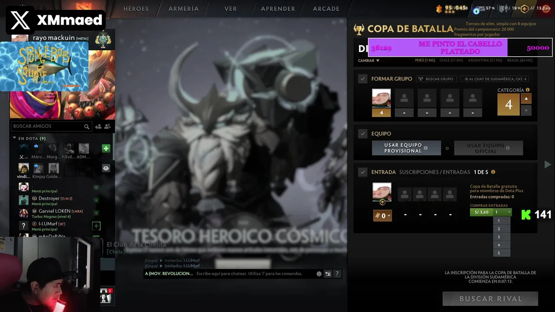Click the add friend icon
The width and height of the screenshot is (555, 312).
(x=98, y=127)
